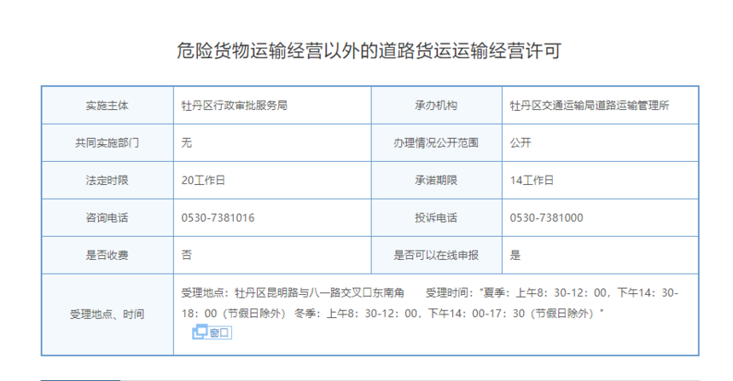
Task: Click the 办理情况公开范围 label
Action: 436,143
